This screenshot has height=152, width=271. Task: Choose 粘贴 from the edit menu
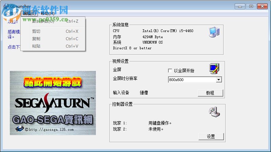point(53,46)
